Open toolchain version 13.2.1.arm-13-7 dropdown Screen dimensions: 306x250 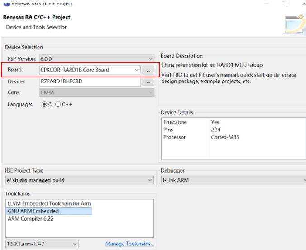coord(42,244)
